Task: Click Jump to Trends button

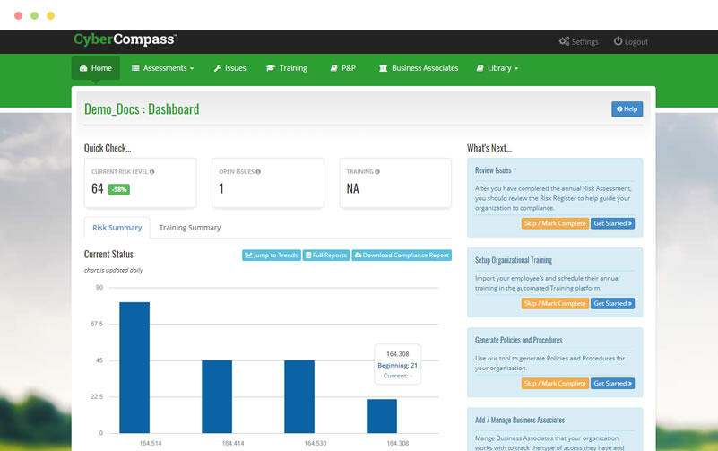Action: [272, 256]
